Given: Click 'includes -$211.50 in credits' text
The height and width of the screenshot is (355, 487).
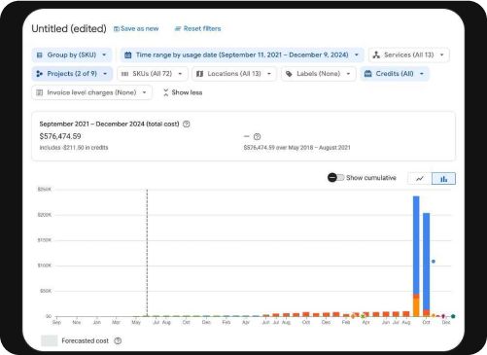Looking at the screenshot, I should (x=74, y=148).
